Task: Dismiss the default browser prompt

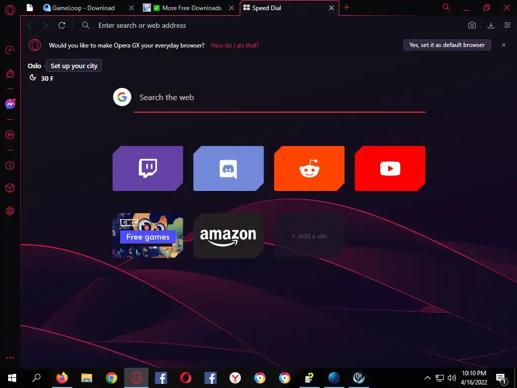Action: click(504, 45)
